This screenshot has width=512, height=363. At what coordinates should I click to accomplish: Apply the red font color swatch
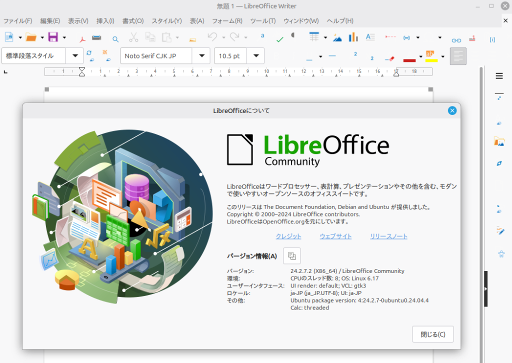[409, 59]
